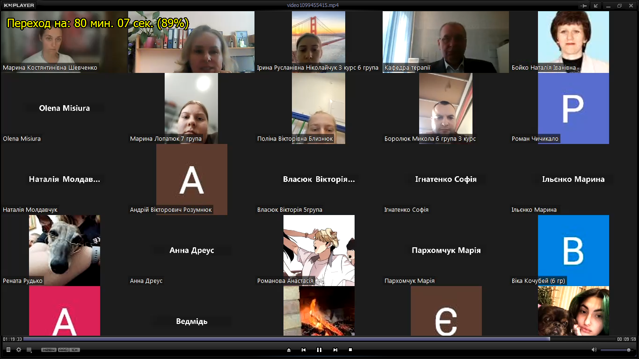Adjust the volume slider
This screenshot has height=359, width=639.
click(x=616, y=350)
